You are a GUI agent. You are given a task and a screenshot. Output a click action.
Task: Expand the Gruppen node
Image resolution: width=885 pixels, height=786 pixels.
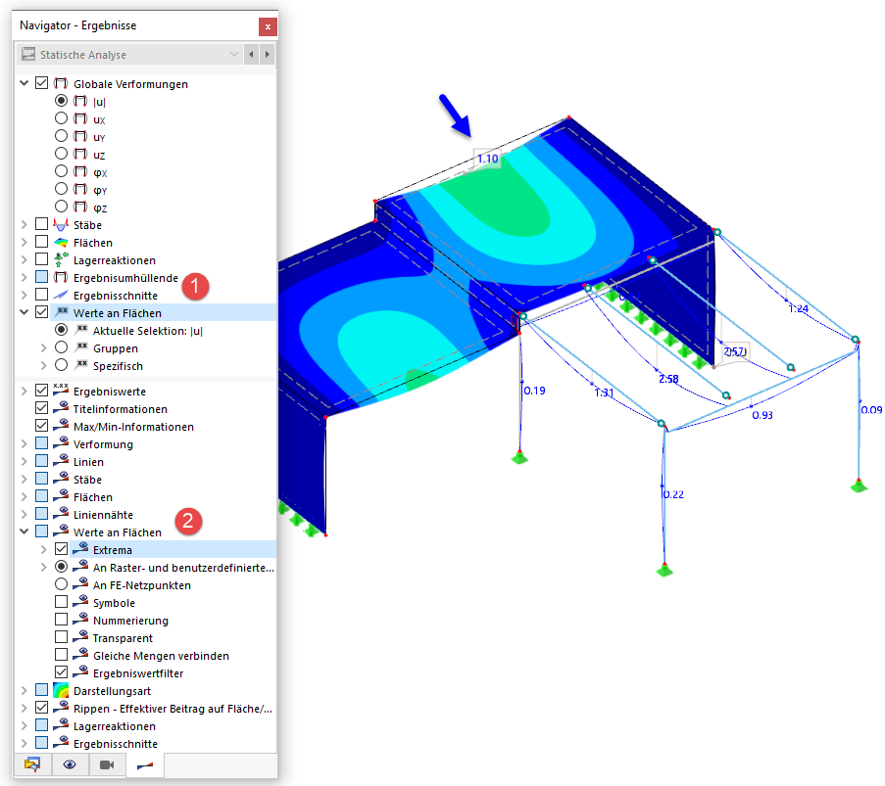pyautogui.click(x=43, y=347)
